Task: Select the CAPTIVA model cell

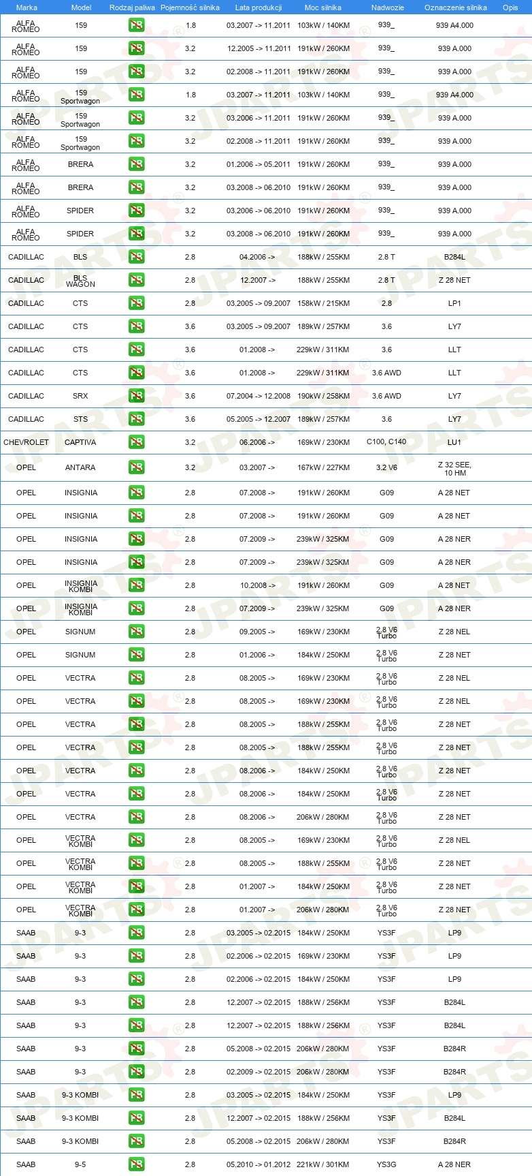Action: (80, 442)
